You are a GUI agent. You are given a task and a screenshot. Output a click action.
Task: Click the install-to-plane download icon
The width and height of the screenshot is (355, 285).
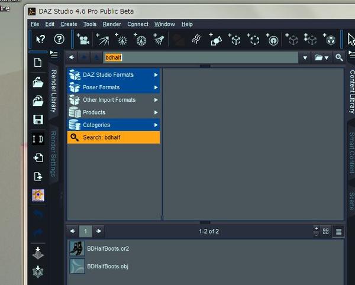(38, 252)
